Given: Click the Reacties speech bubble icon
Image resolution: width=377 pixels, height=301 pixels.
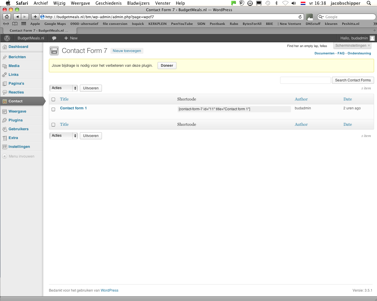Looking at the screenshot, I should 4,92.
